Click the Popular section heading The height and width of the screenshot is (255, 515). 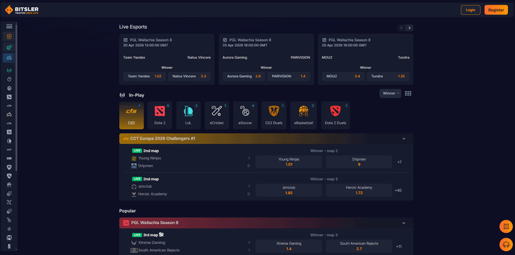127,211
